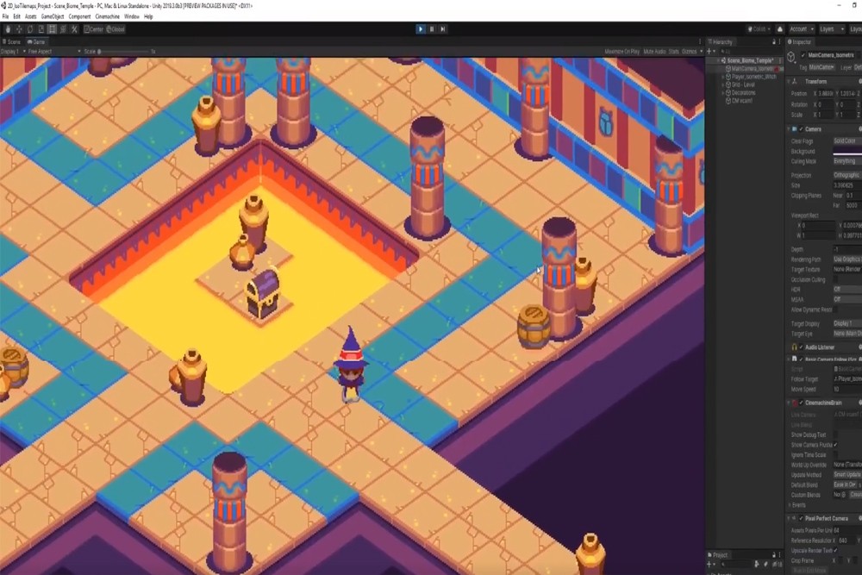The width and height of the screenshot is (862, 575).
Task: Toggle the Center pivot button
Action: 93,29
